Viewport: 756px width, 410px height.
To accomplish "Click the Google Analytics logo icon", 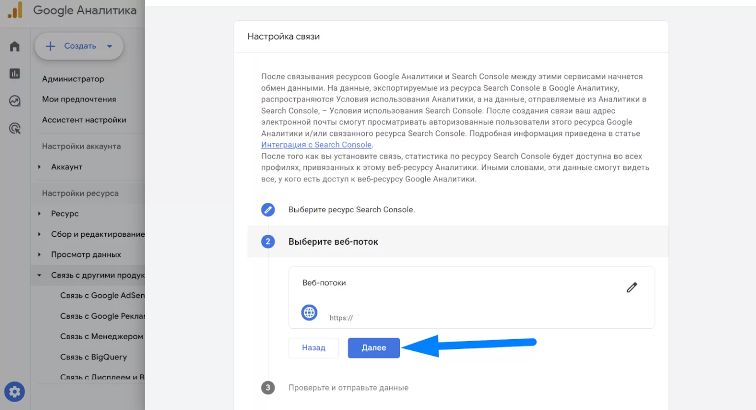I will click(15, 10).
